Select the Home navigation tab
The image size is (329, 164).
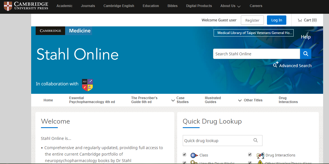tap(48, 100)
